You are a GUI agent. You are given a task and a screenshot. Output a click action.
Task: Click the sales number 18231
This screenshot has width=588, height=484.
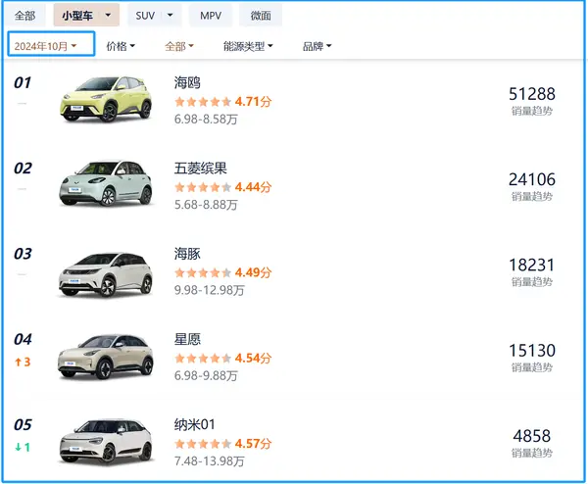(532, 266)
